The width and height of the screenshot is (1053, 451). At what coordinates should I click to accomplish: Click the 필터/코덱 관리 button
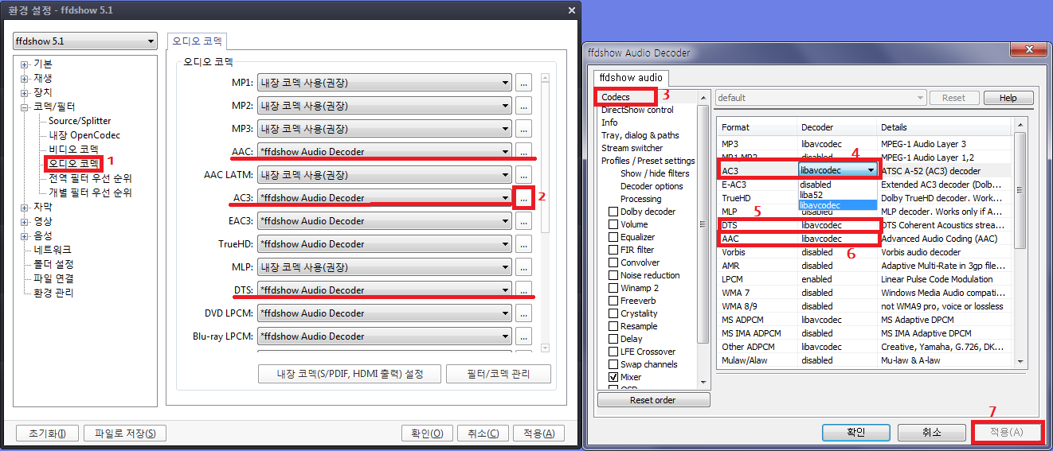(498, 374)
